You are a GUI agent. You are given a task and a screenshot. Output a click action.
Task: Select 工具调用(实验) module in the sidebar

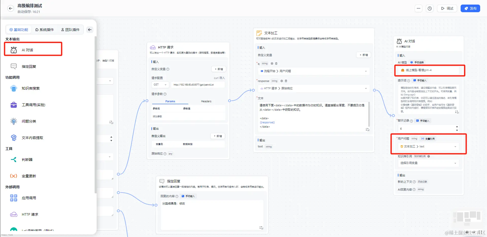coord(33,105)
